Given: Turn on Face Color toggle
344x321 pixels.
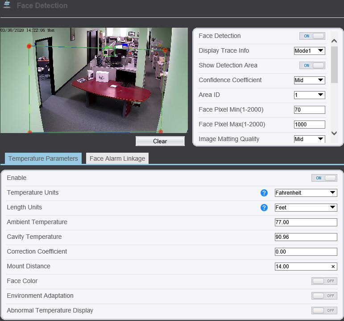Looking at the screenshot, I should (x=324, y=281).
